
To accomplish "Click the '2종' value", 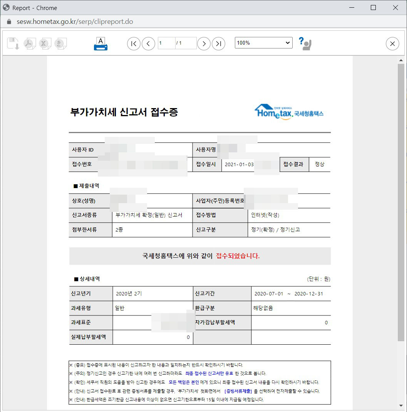I will coord(119,230).
